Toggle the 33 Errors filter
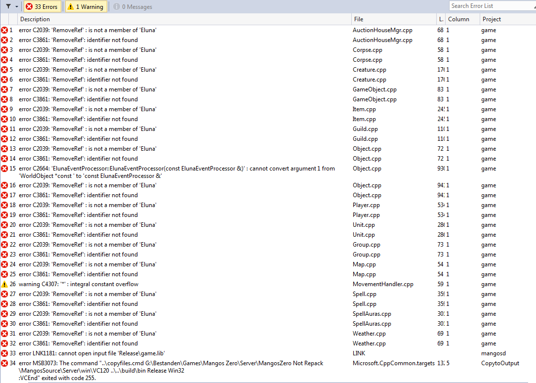Screen dimensions: 536x383 (x=42, y=6)
